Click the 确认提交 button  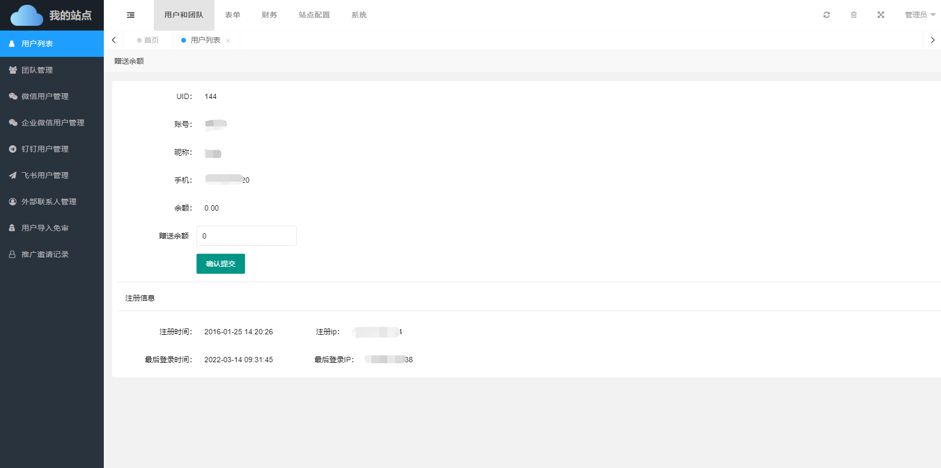(220, 264)
